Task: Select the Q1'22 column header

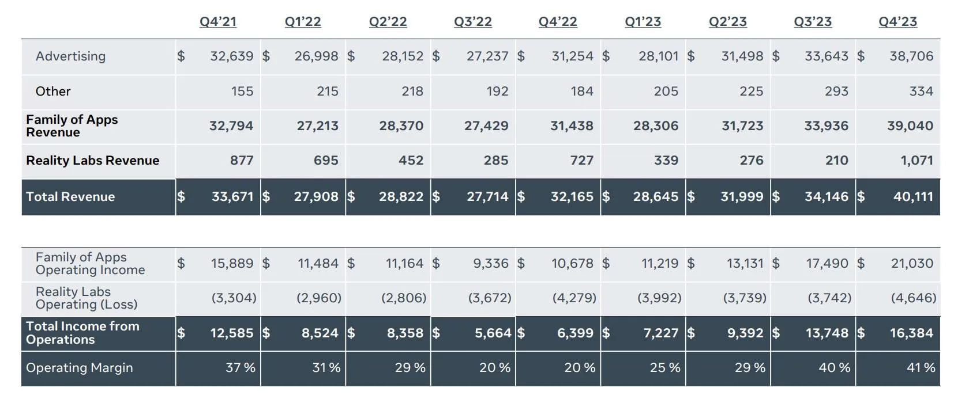Action: [303, 22]
